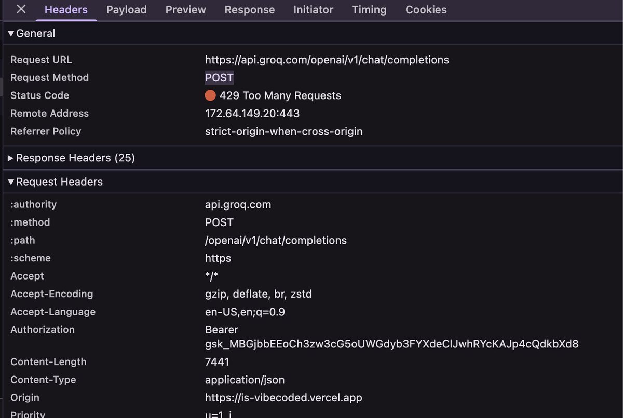Click the gzip, deflate, br, zstd value
This screenshot has width=623, height=418.
pos(259,294)
